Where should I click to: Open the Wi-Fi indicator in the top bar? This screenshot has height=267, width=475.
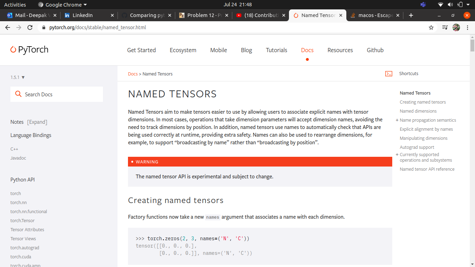441,5
